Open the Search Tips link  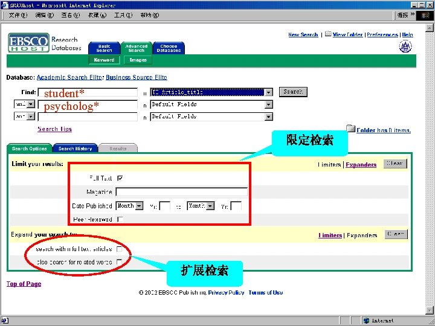tap(54, 129)
